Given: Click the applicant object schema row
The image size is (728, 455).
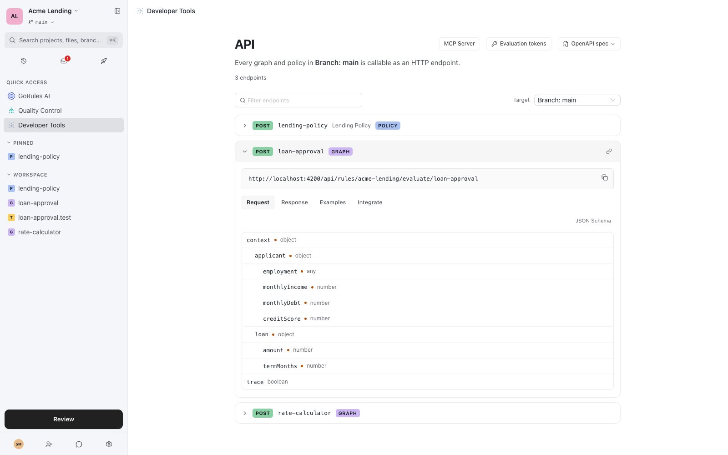Looking at the screenshot, I should (427, 256).
